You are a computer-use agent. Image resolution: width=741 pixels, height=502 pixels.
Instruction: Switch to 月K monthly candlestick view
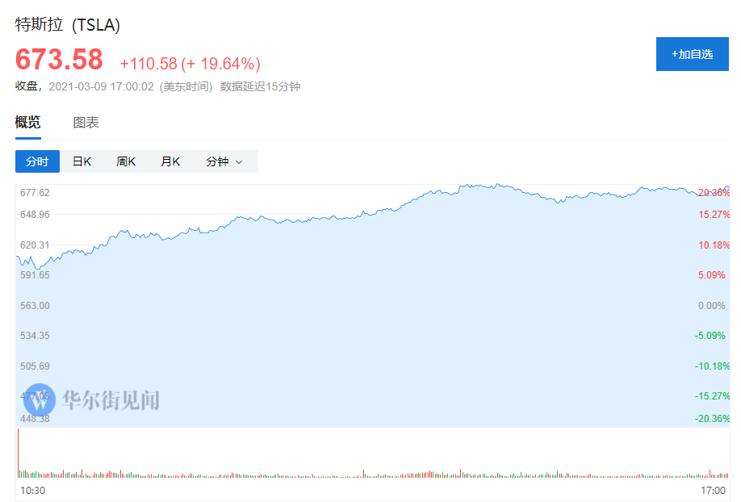point(170,161)
